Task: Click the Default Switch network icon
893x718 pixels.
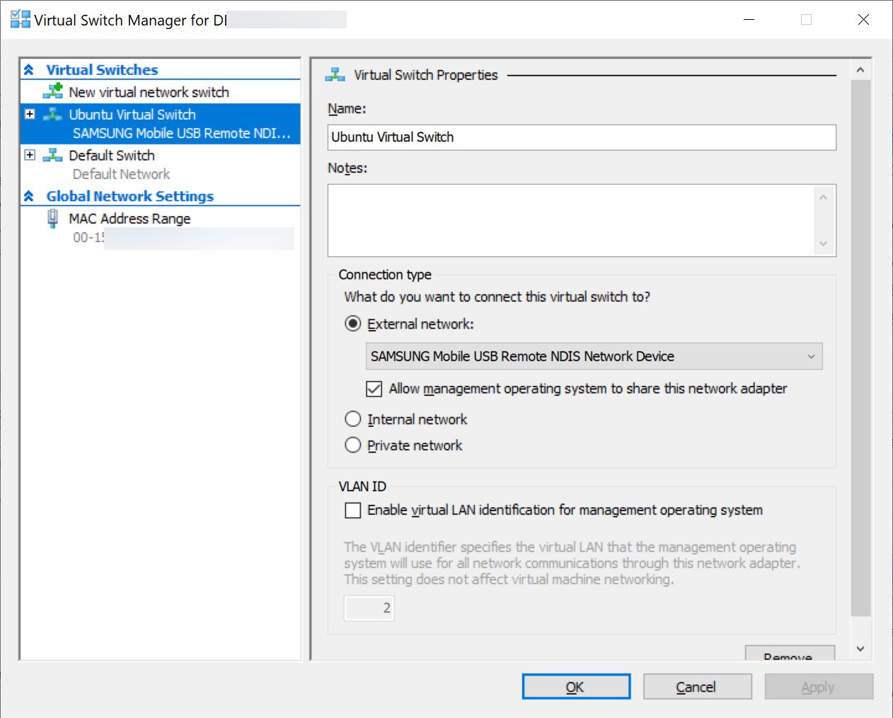Action: (x=52, y=155)
